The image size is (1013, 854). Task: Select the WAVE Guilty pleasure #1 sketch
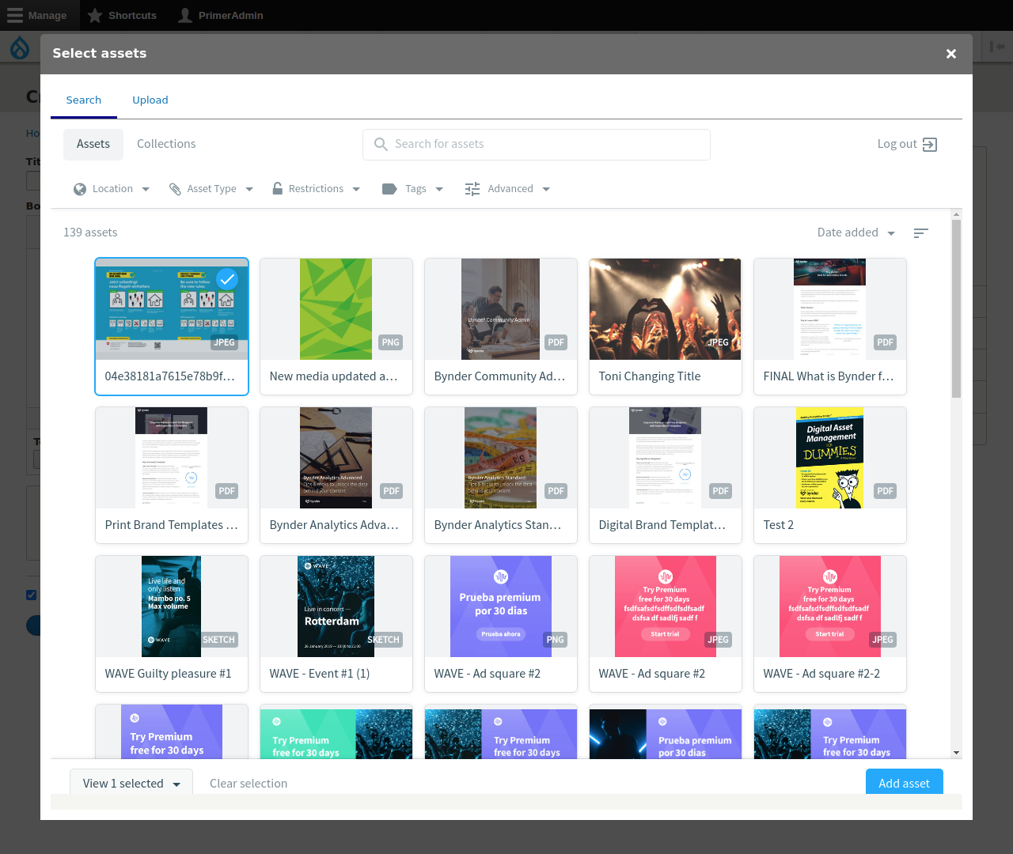click(172, 623)
